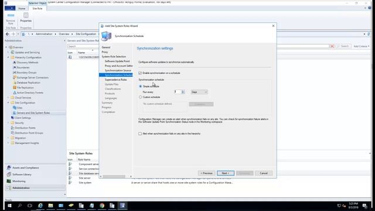Open taskbar search magnifier
The width and height of the screenshot is (375, 211).
[19, 206]
